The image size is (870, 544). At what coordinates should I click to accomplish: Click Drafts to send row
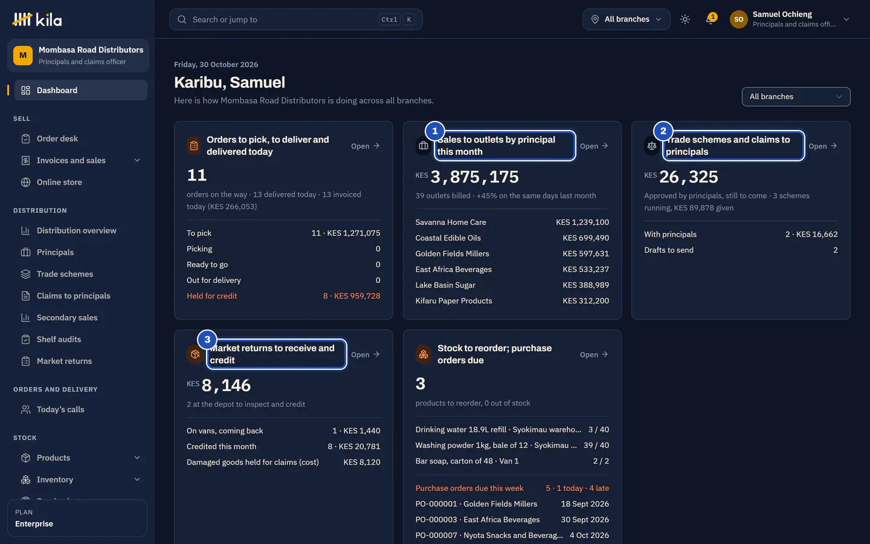point(741,250)
